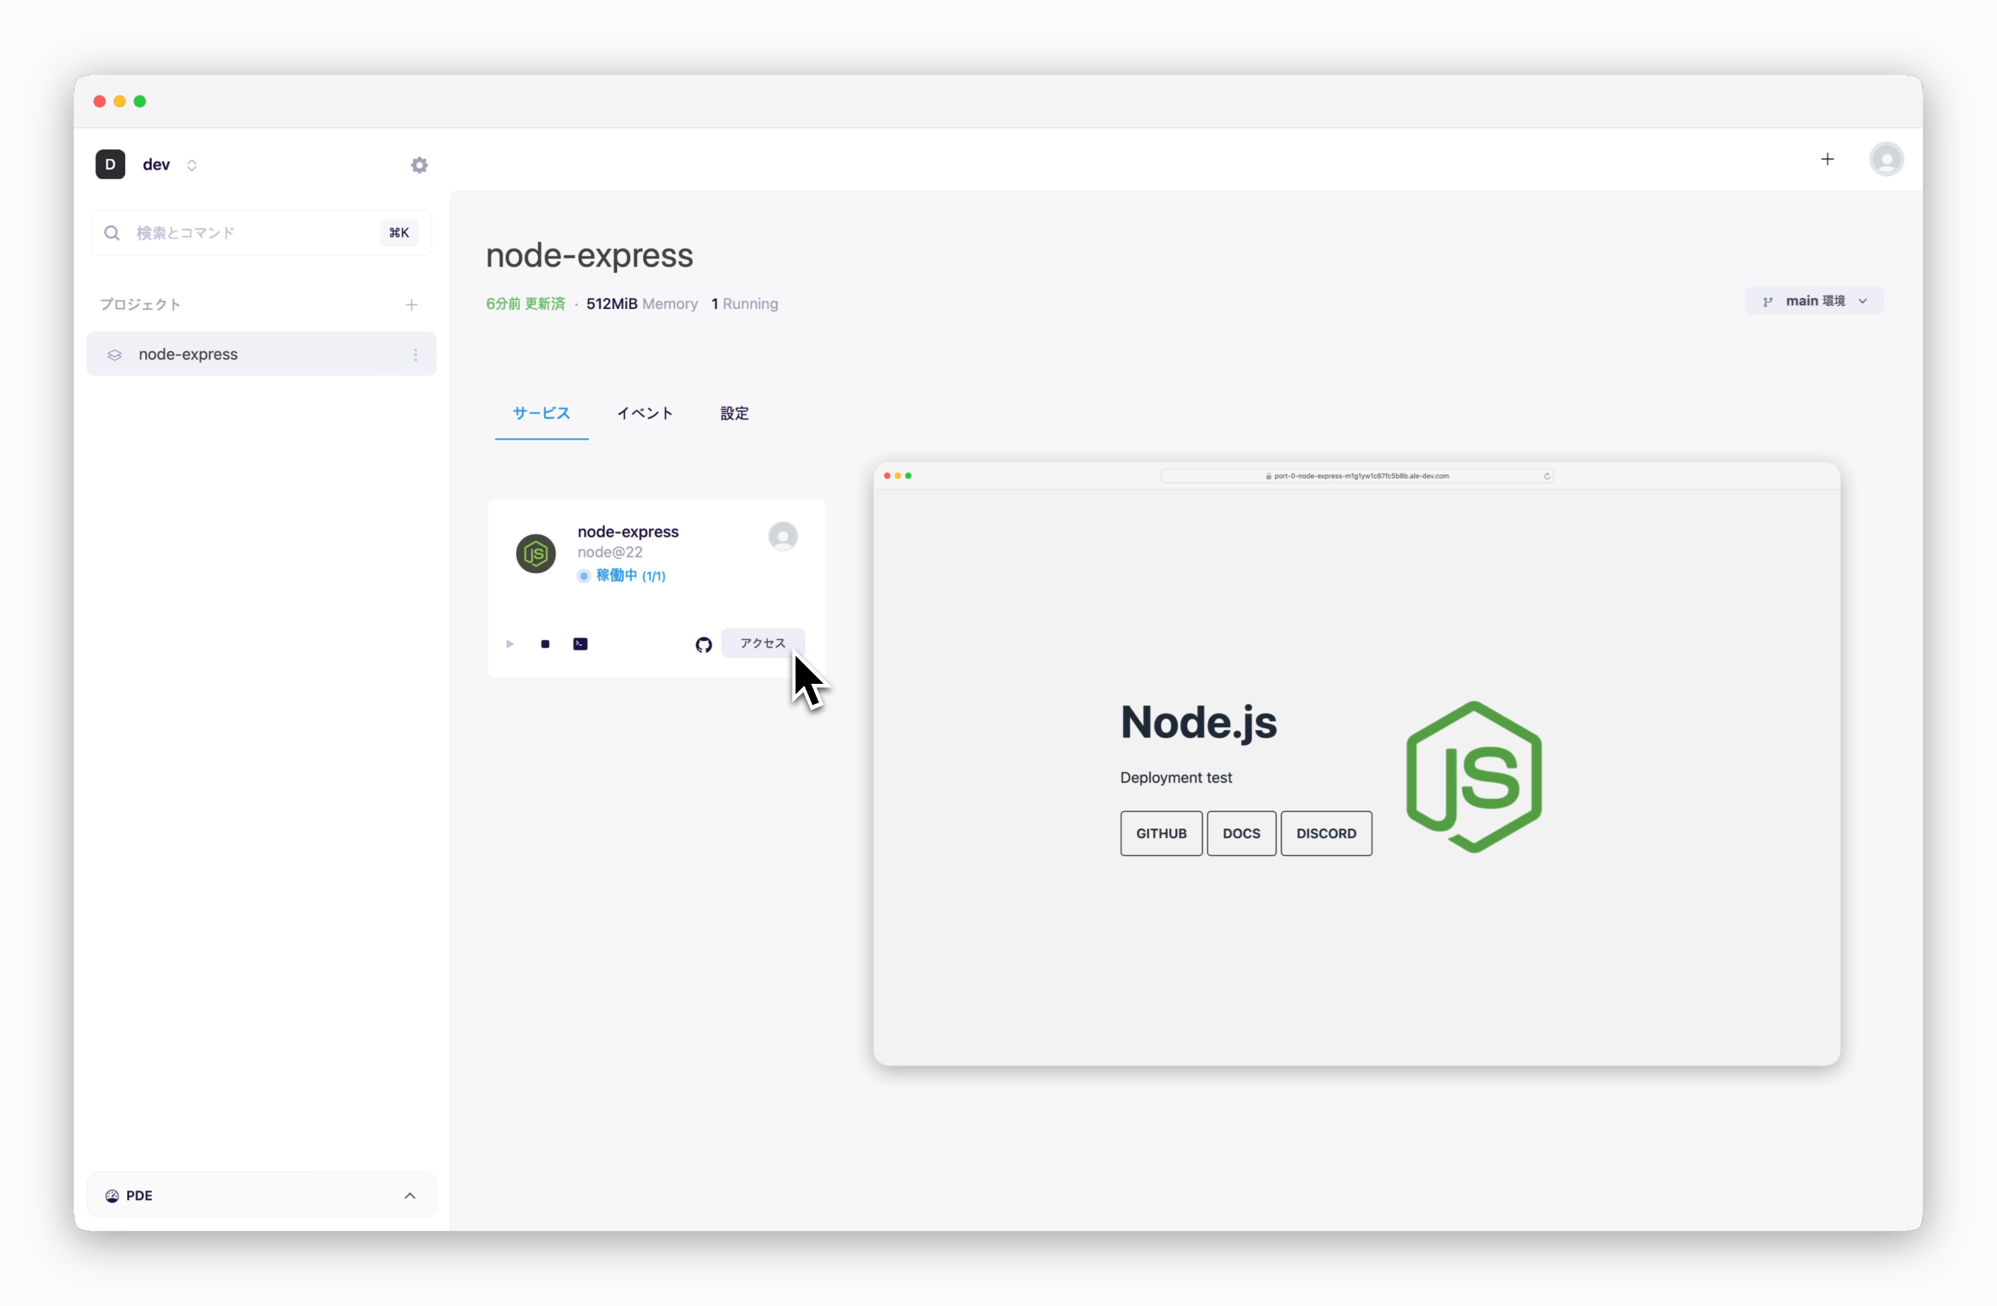Open node-express project options menu
1997x1306 pixels.
(416, 355)
